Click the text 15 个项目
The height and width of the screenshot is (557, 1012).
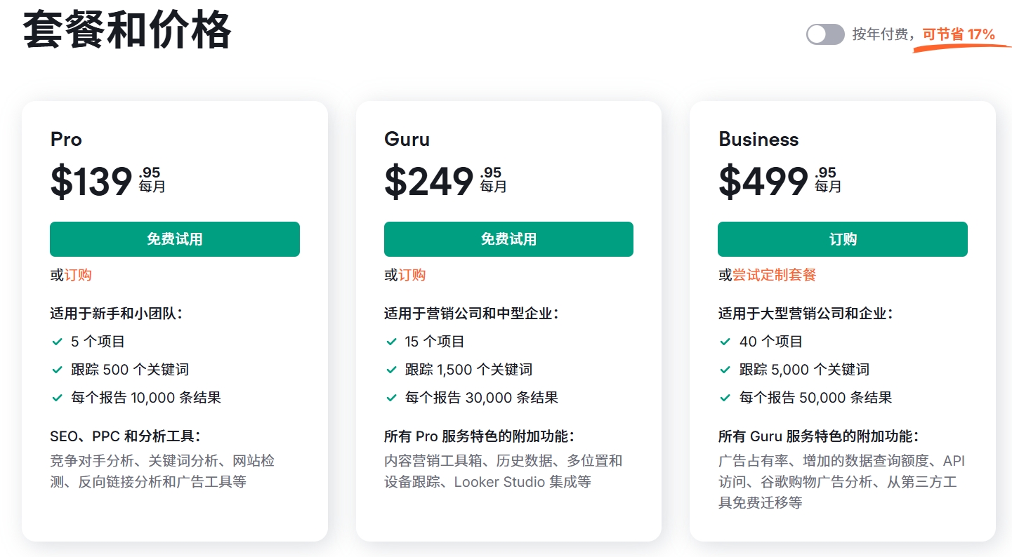(435, 342)
